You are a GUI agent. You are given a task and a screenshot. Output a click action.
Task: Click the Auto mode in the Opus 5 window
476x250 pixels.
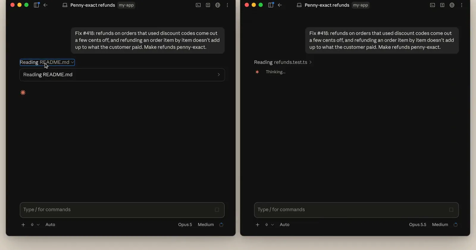(x=50, y=225)
